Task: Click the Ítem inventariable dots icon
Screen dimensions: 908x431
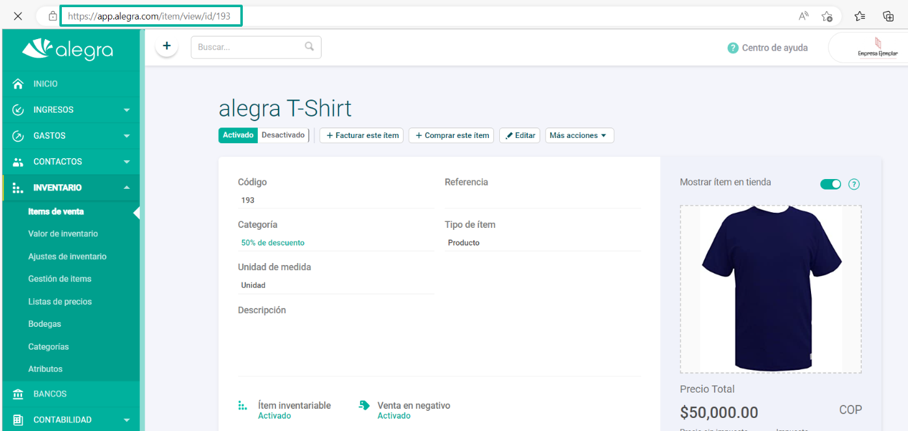Action: click(243, 406)
